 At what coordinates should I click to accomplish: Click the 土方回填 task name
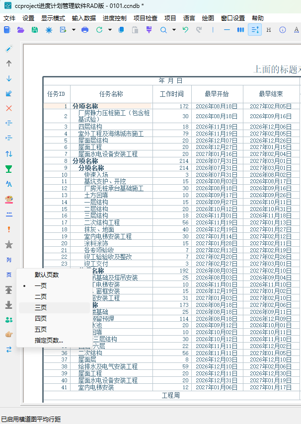[96, 195]
